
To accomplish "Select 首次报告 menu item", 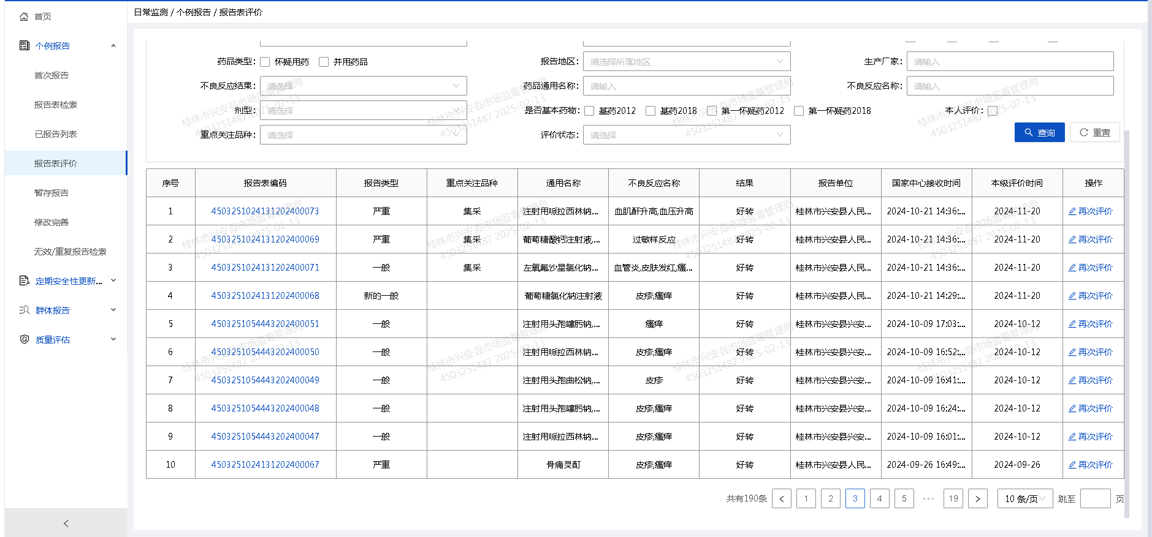I will click(51, 75).
